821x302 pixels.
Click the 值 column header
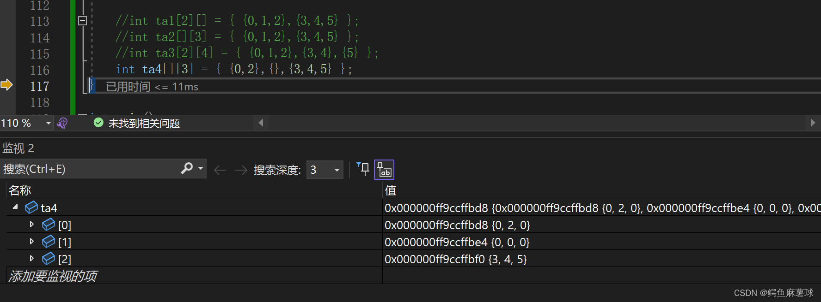click(x=391, y=190)
